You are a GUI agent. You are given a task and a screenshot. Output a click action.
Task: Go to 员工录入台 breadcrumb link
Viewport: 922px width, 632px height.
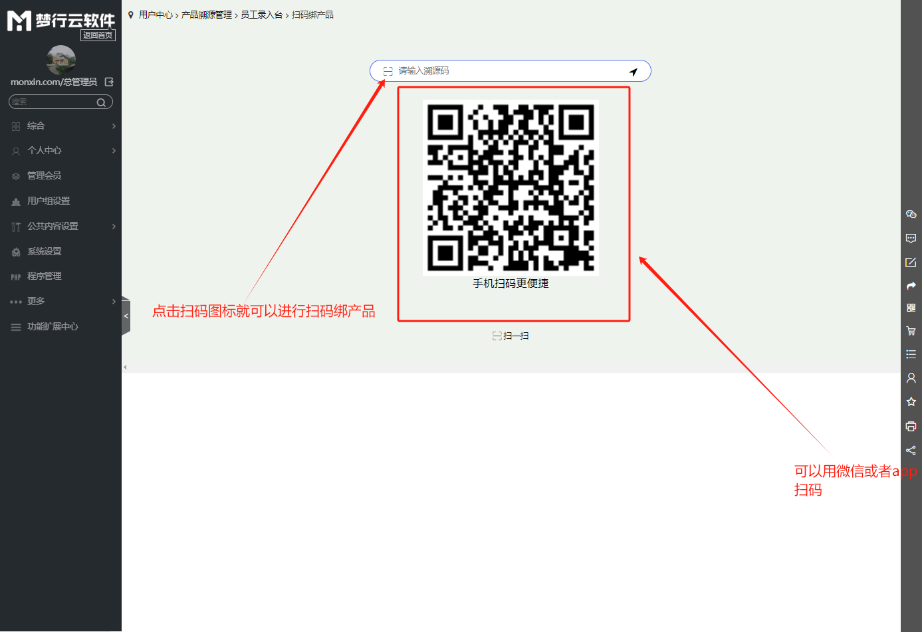(x=262, y=15)
